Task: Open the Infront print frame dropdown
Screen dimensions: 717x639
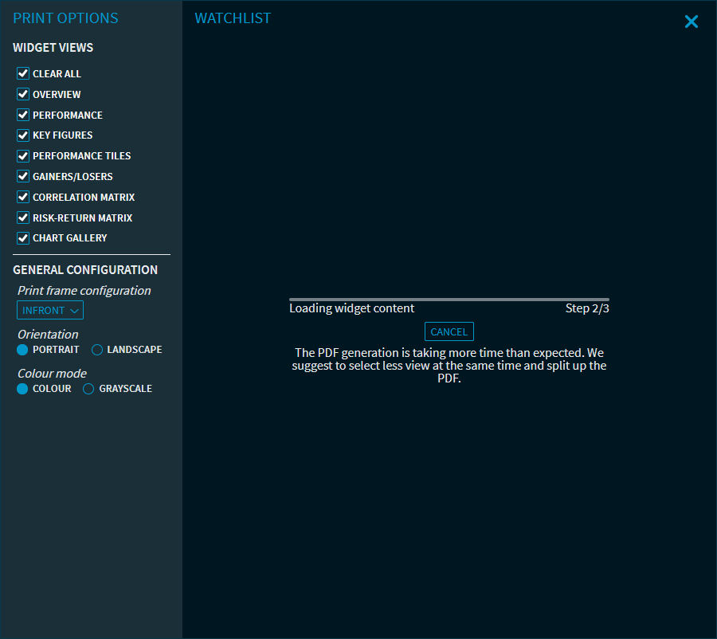Action: click(50, 310)
